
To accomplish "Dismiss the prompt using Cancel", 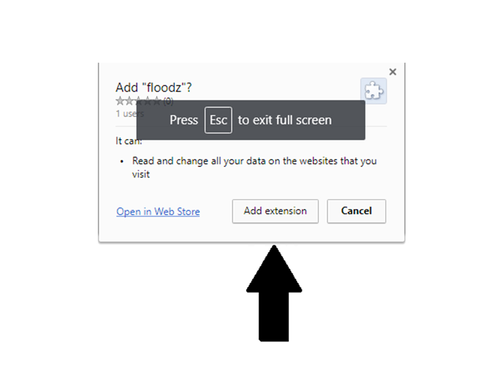I will pyautogui.click(x=356, y=211).
